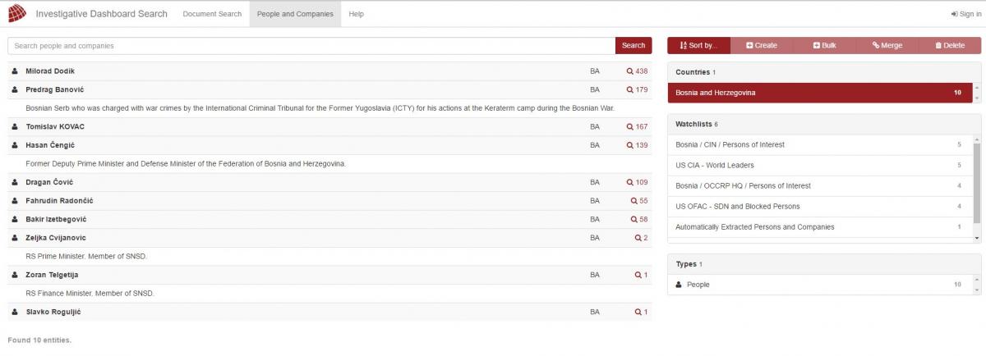Focus the search people and companies field
Screen dimensions: 986x356
(x=311, y=46)
